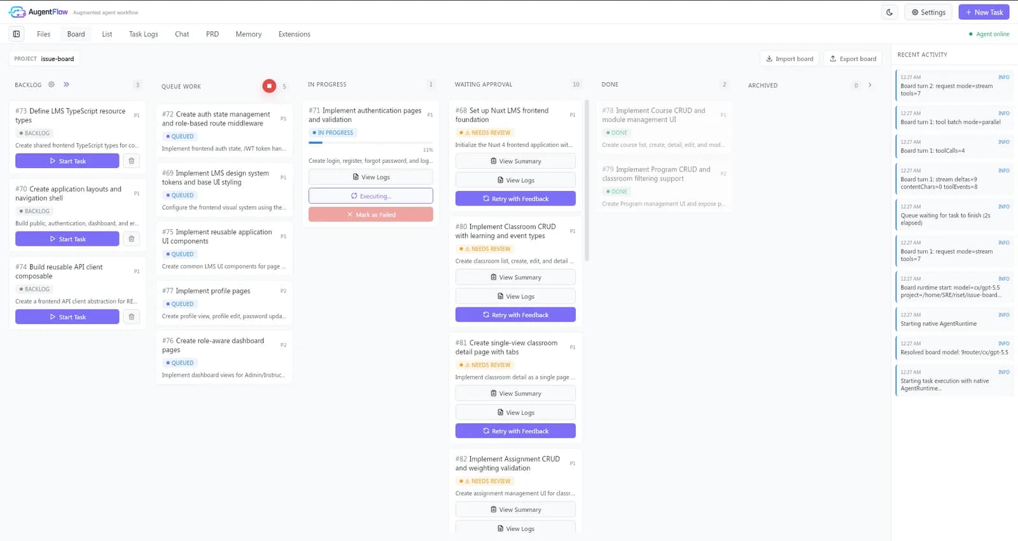Image resolution: width=1018 pixels, height=541 pixels.
Task: Retry with Feedback for task #81
Action: (515, 431)
